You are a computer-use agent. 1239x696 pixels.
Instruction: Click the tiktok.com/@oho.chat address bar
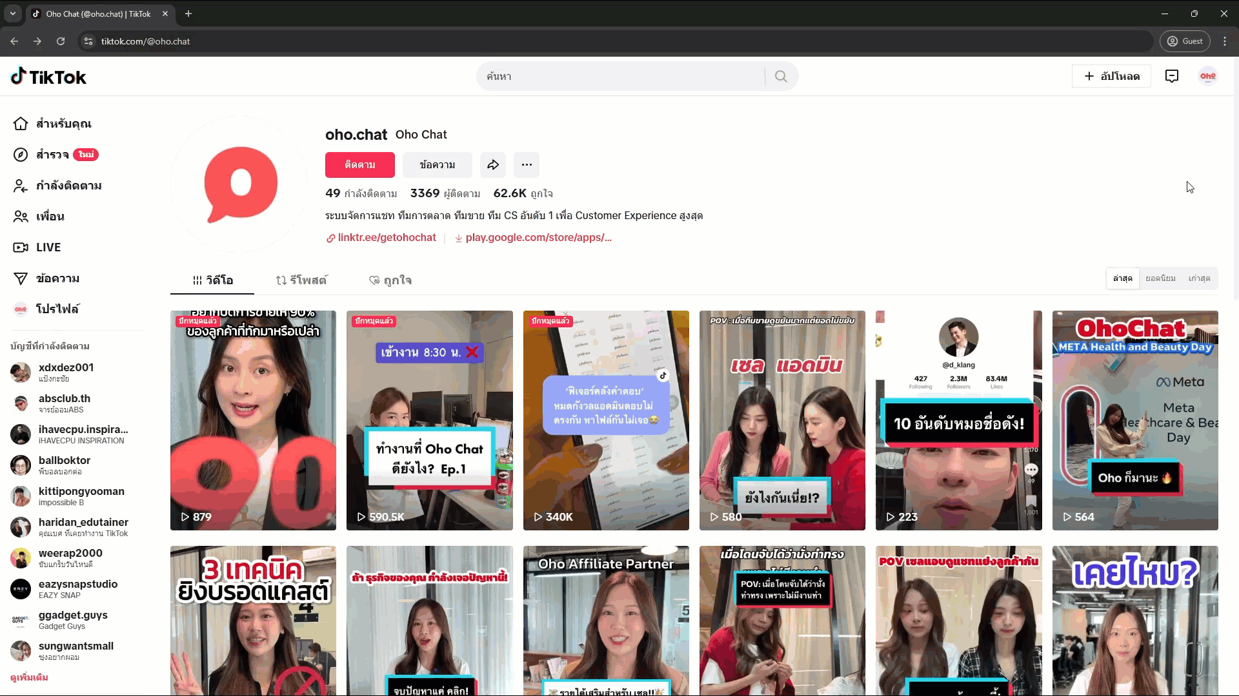click(x=615, y=41)
